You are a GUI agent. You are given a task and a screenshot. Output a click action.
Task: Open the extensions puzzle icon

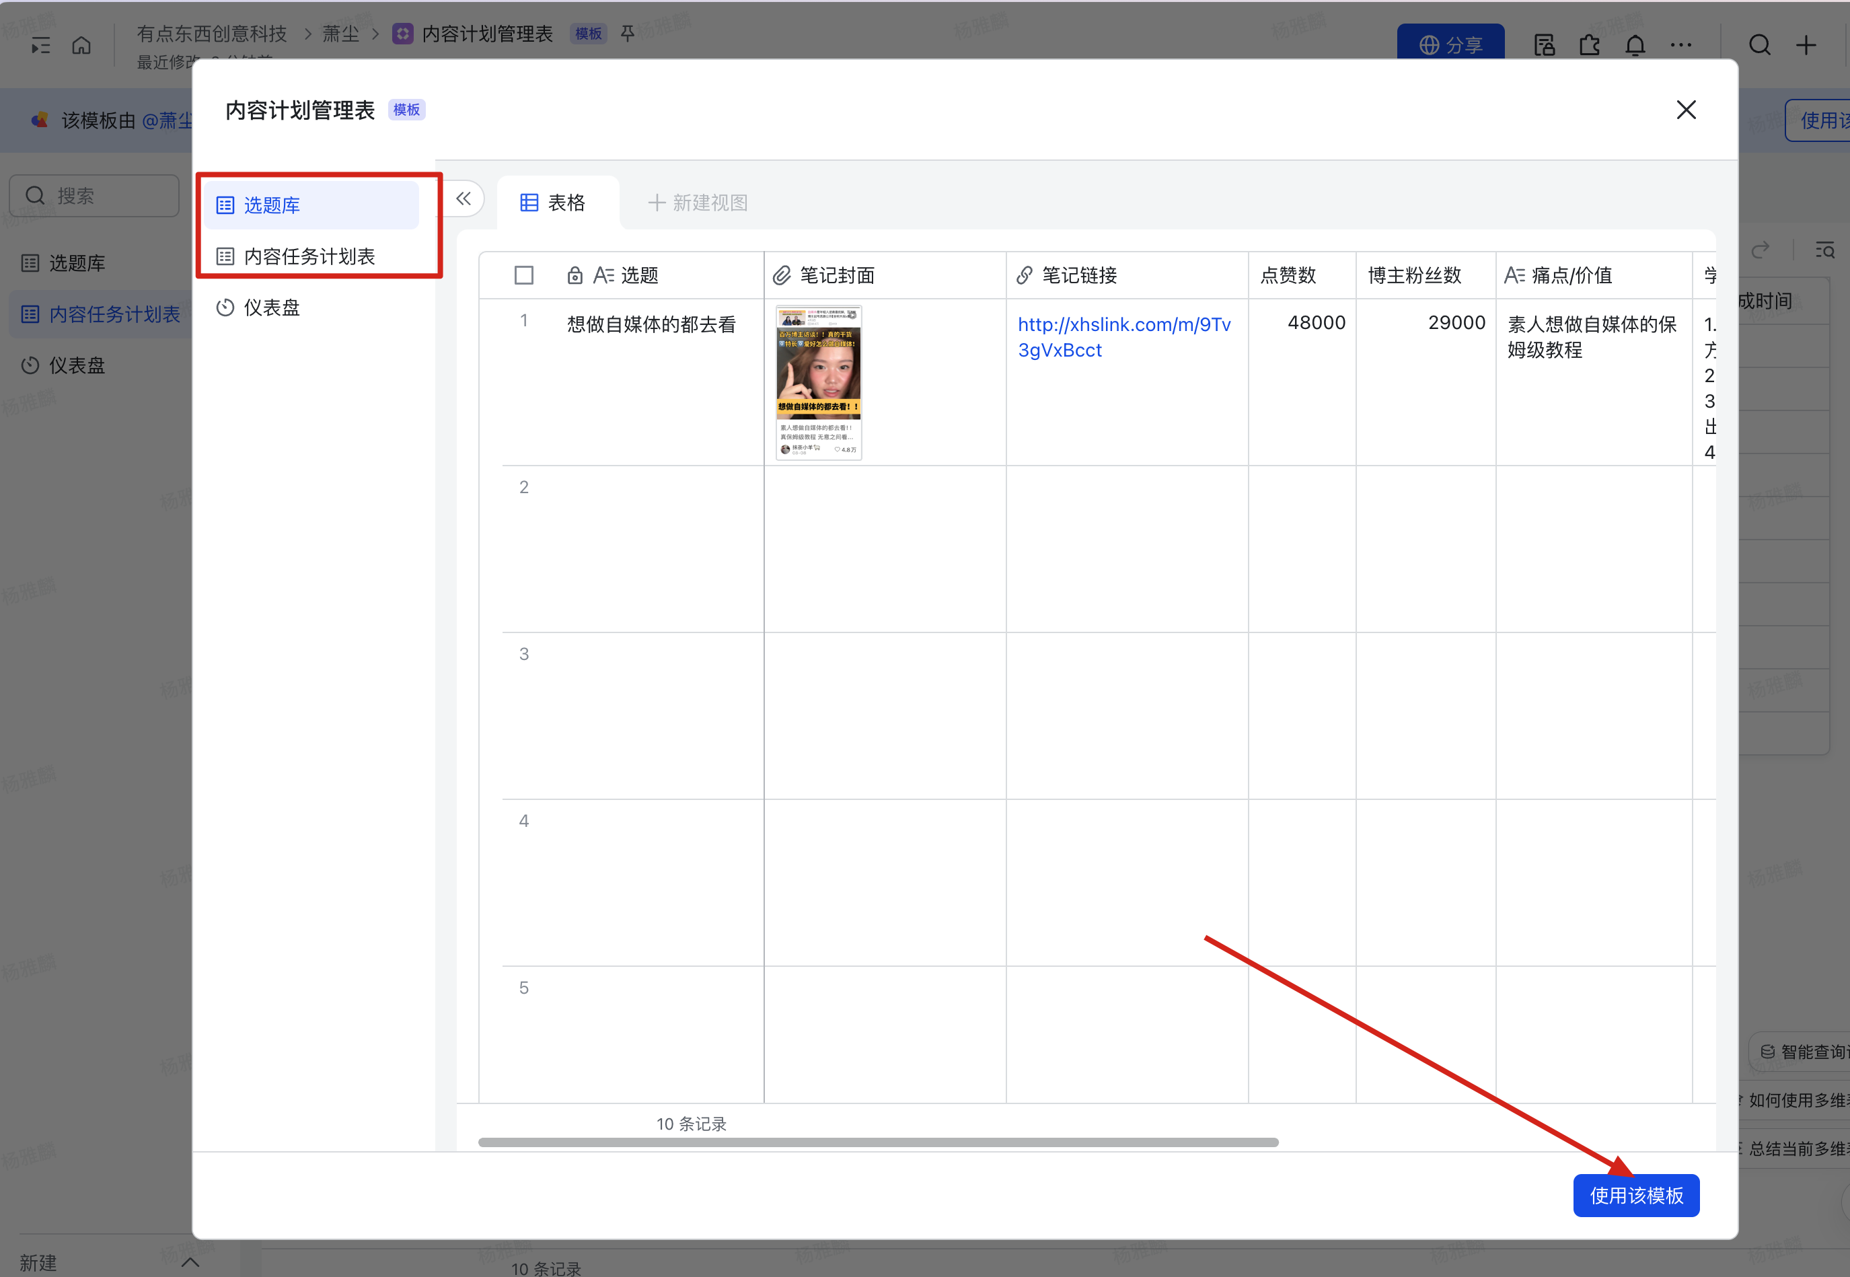point(1589,46)
